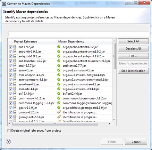
Task: Click the Project Reference column header
Action: tap(35, 42)
